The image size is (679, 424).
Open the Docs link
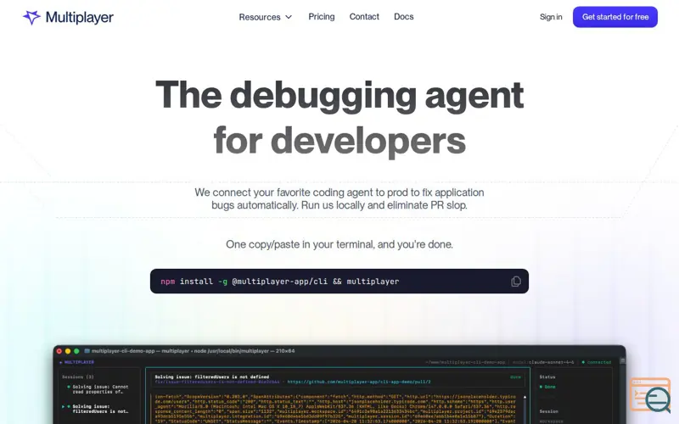point(404,16)
